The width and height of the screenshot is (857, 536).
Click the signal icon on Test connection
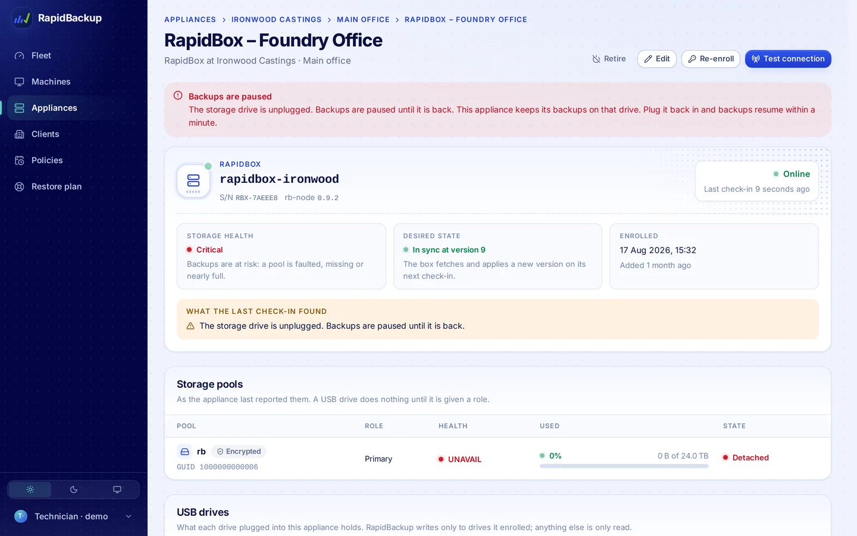click(x=756, y=59)
